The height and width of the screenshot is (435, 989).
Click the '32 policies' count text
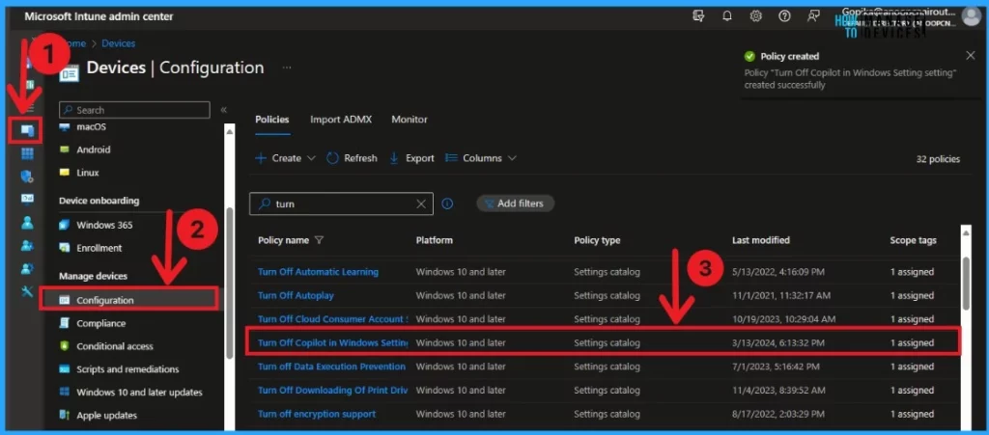pyautogui.click(x=938, y=159)
